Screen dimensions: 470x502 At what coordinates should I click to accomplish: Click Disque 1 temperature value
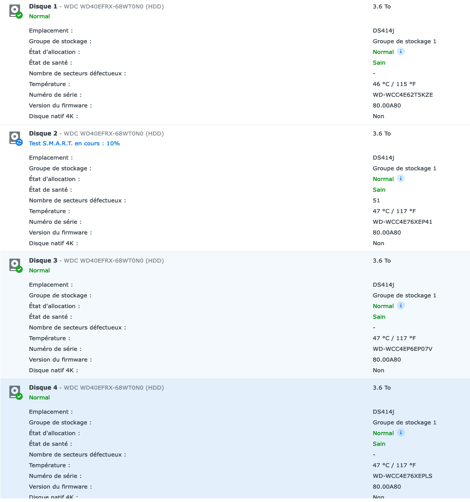[394, 84]
